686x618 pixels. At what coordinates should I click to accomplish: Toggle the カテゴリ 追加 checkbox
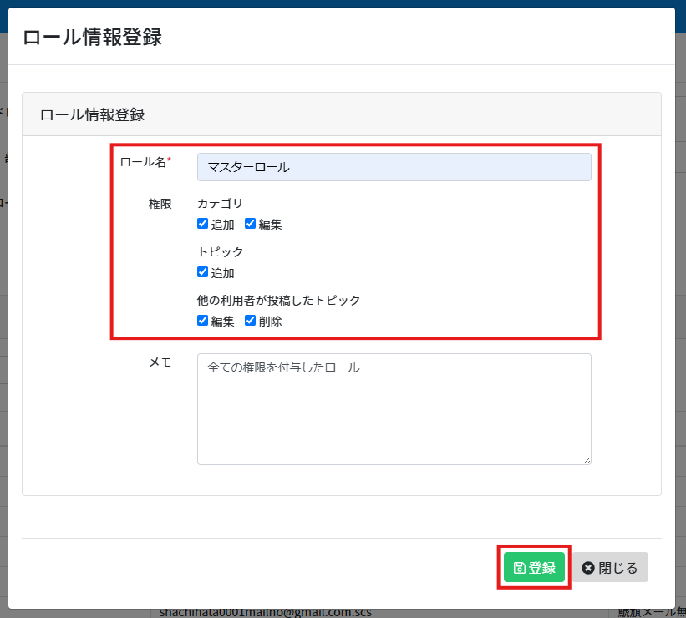click(202, 224)
